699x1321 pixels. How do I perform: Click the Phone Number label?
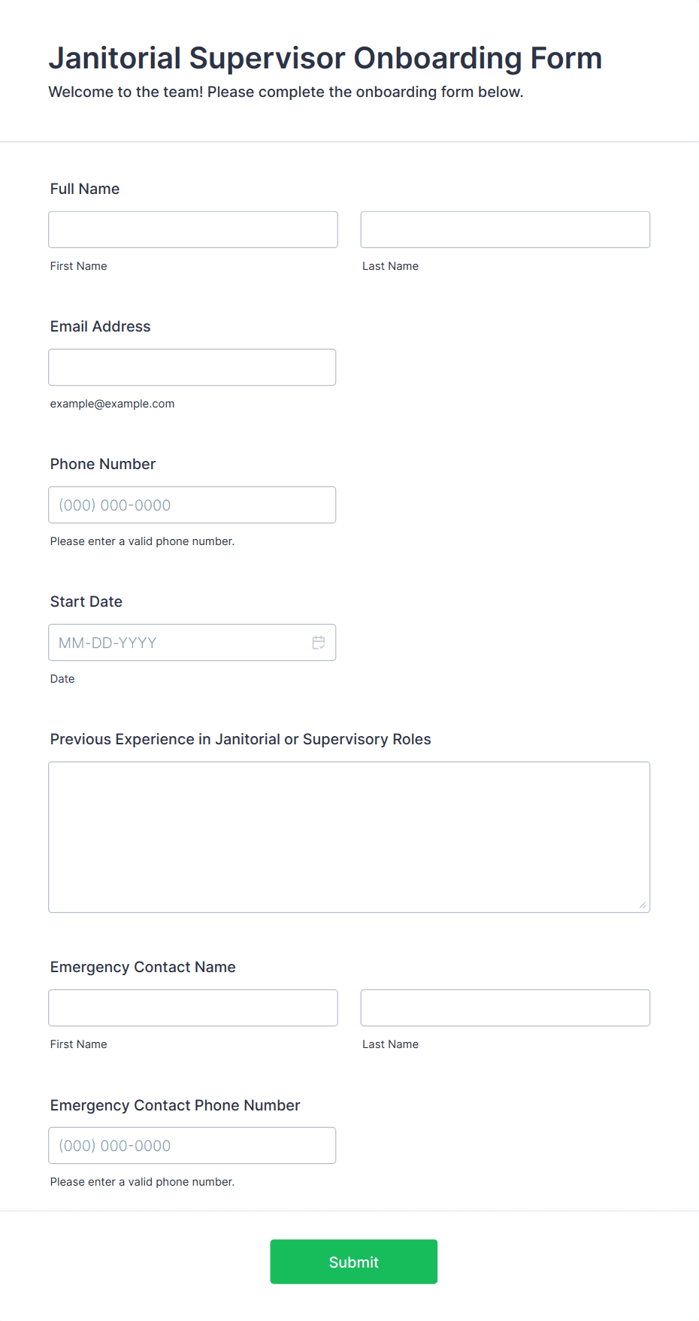point(103,464)
